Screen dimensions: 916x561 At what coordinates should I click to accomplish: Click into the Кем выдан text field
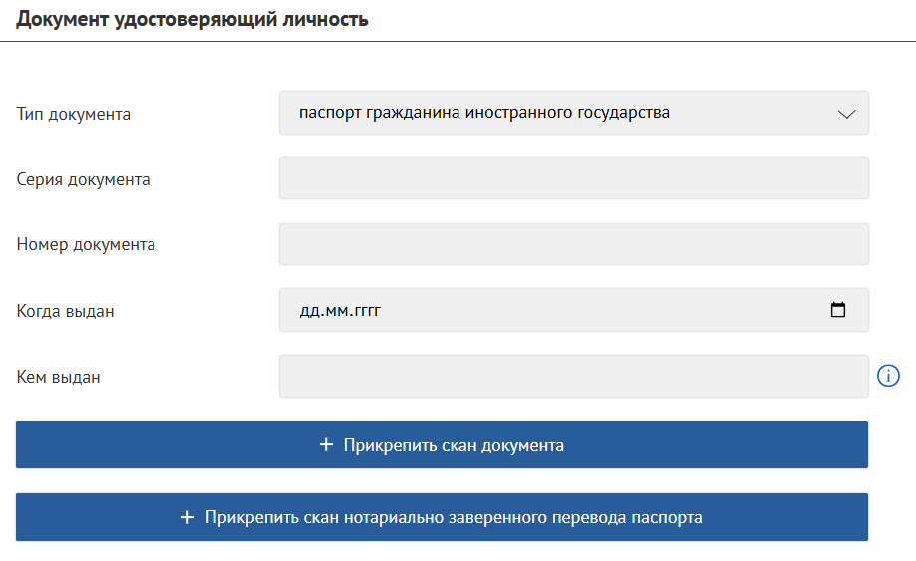click(573, 376)
